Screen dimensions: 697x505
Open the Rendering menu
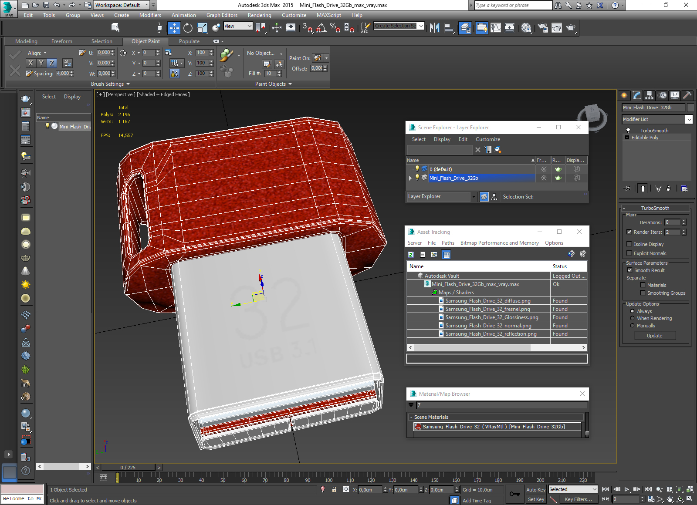(259, 15)
